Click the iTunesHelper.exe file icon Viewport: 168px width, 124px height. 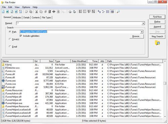(x=3, y=103)
